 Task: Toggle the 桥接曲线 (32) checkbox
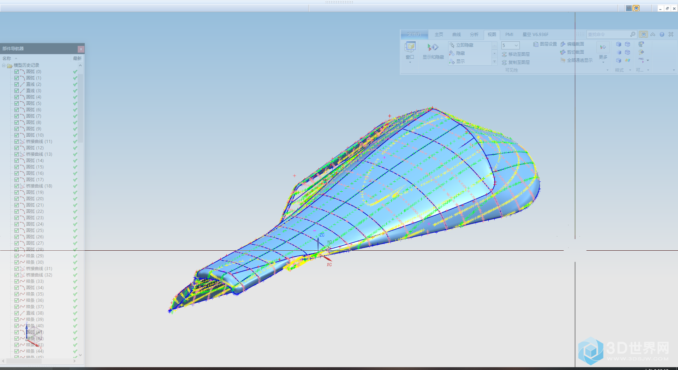[17, 275]
